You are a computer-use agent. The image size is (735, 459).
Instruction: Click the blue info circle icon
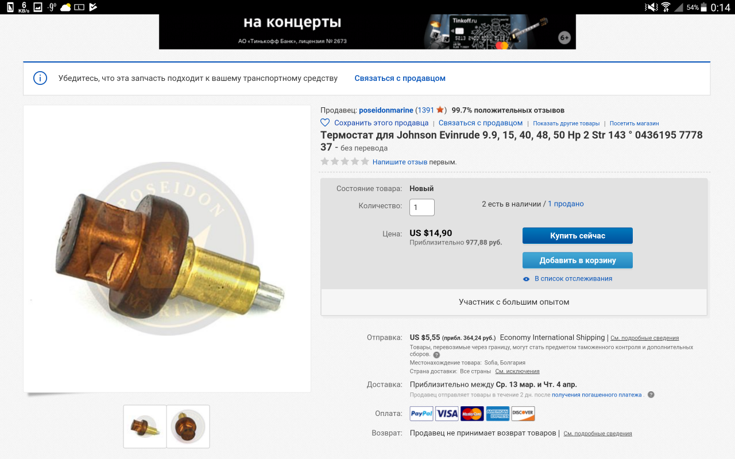click(40, 78)
